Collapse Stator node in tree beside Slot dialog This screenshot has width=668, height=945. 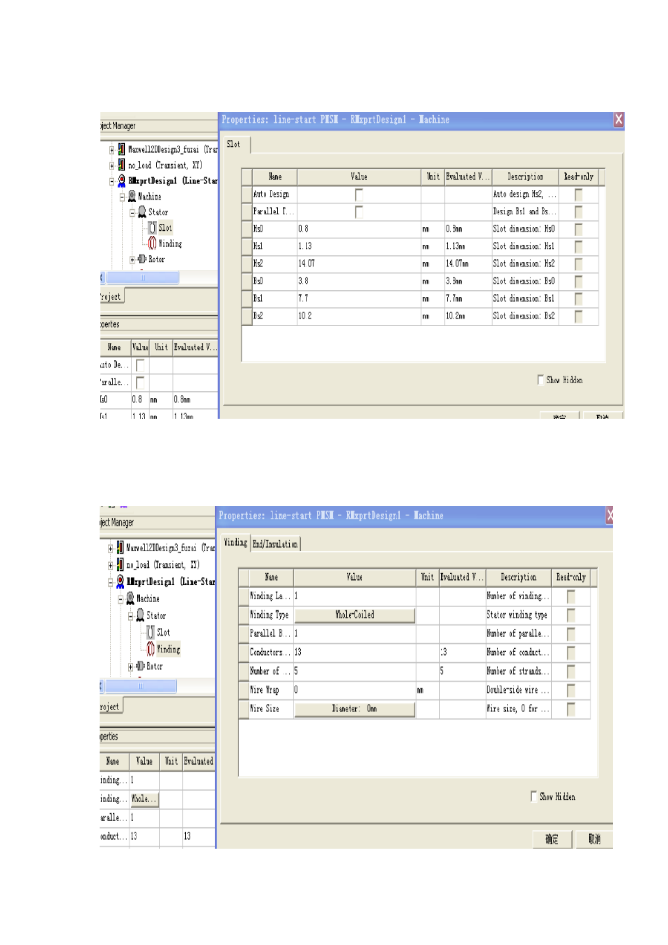tap(132, 213)
